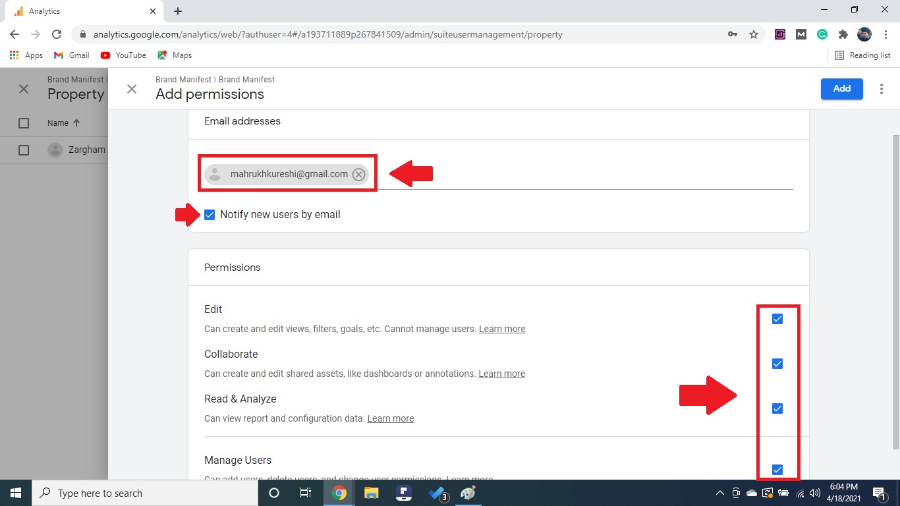Open the taskbar clock and date
This screenshot has width=900, height=506.
(845, 493)
